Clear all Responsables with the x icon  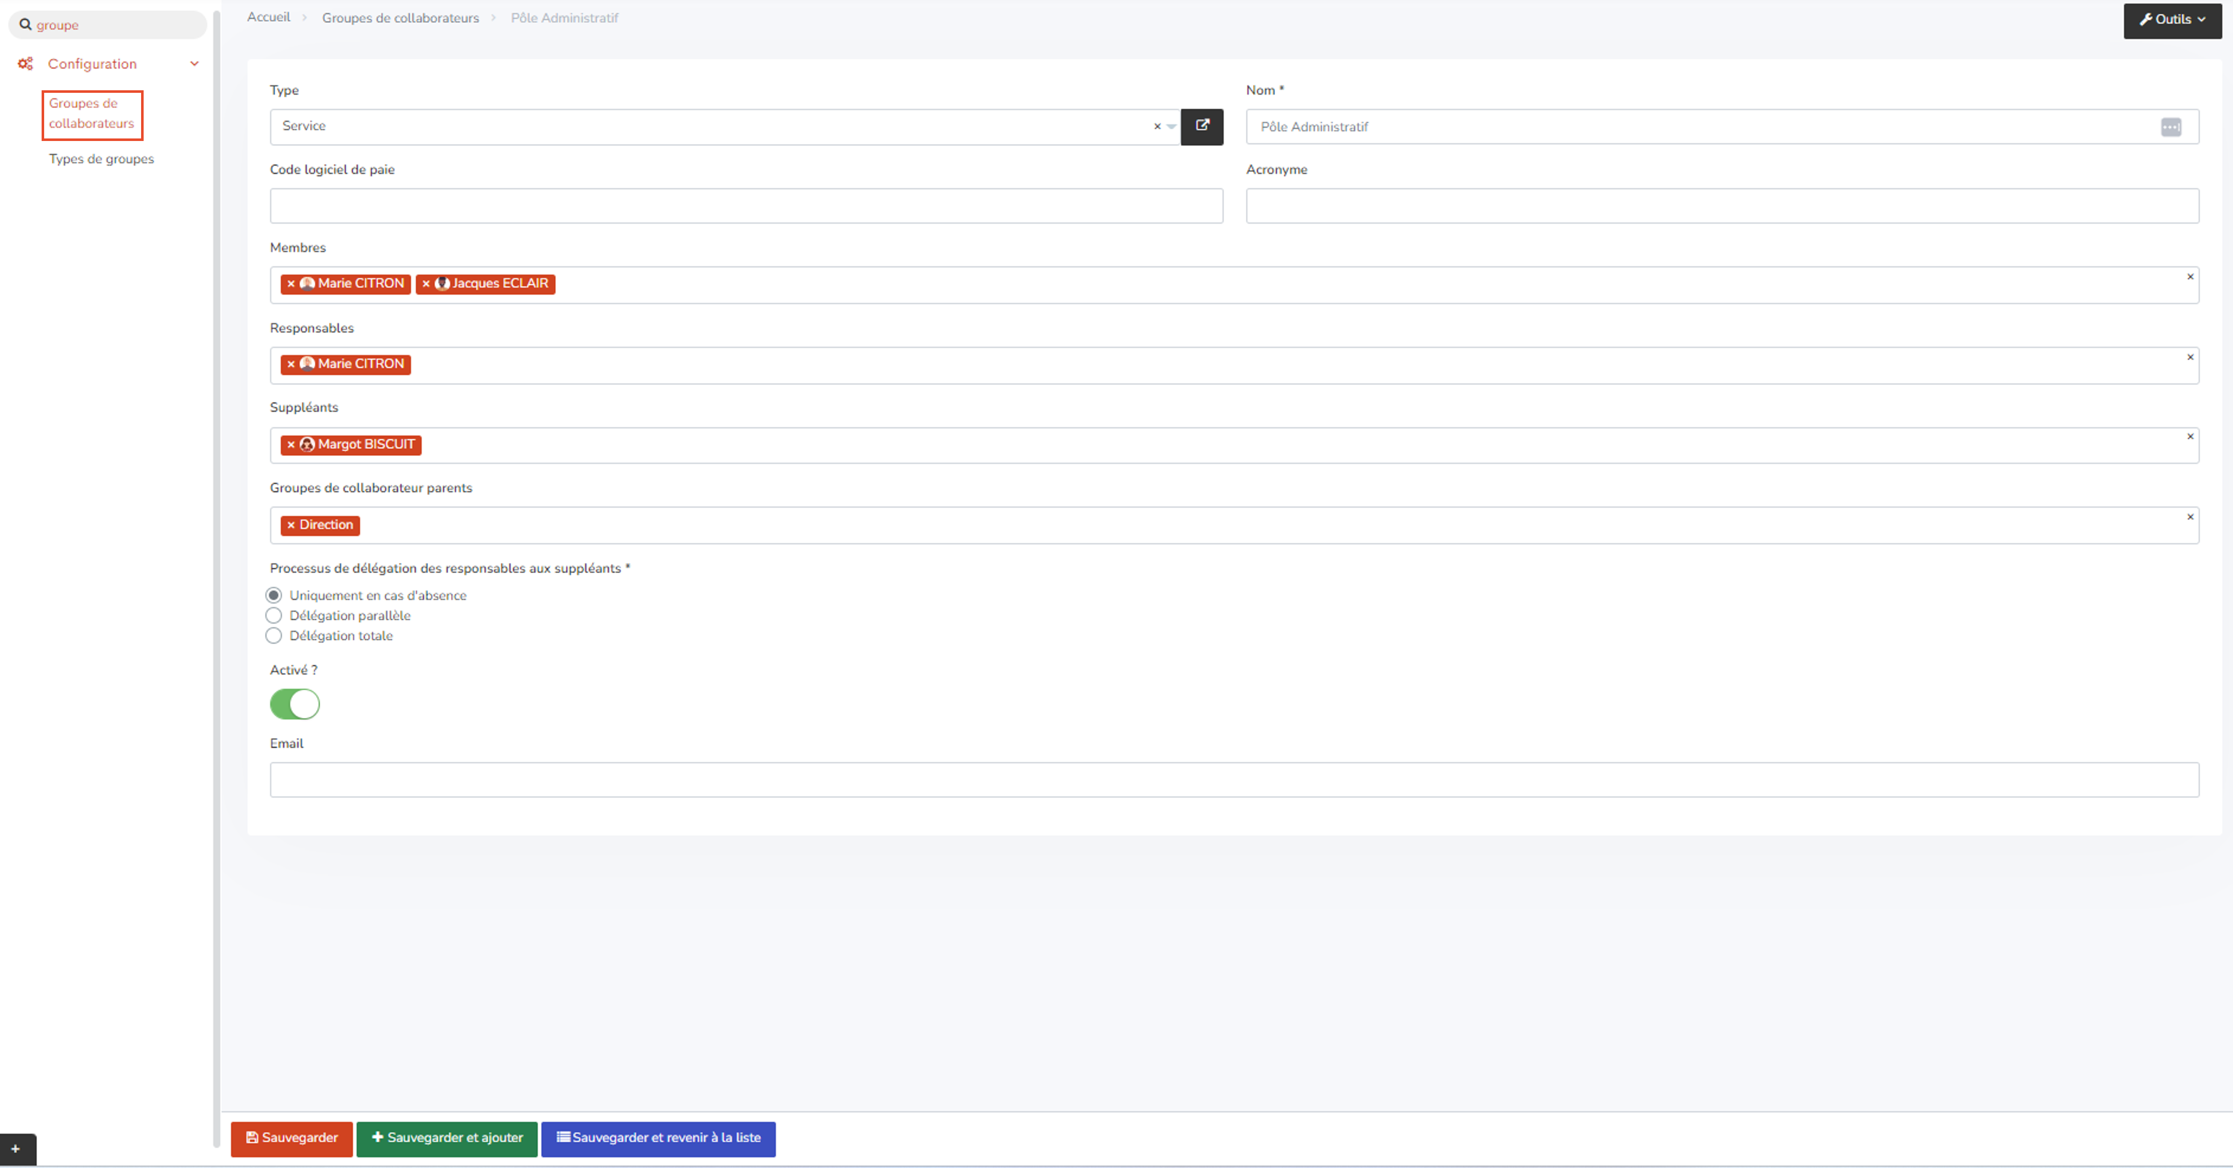pyautogui.click(x=2190, y=357)
